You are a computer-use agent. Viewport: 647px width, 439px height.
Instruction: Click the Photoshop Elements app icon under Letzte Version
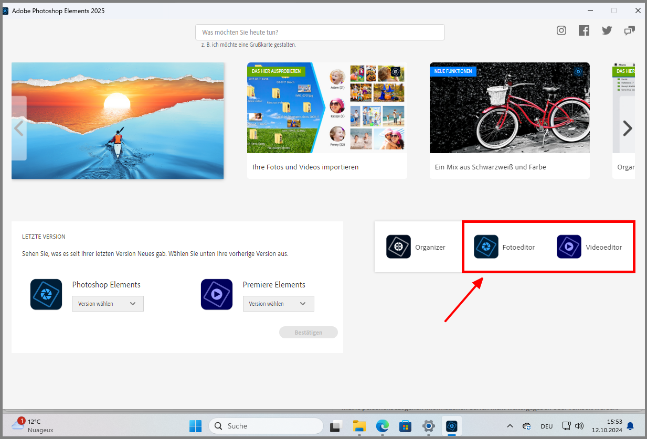point(46,294)
